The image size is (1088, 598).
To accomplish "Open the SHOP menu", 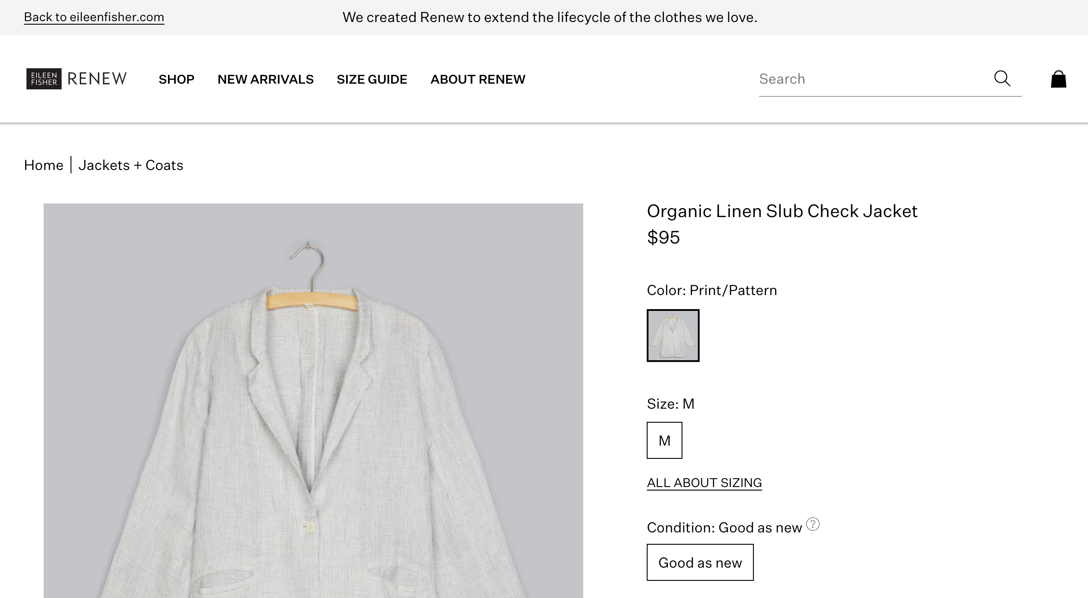I will point(176,79).
